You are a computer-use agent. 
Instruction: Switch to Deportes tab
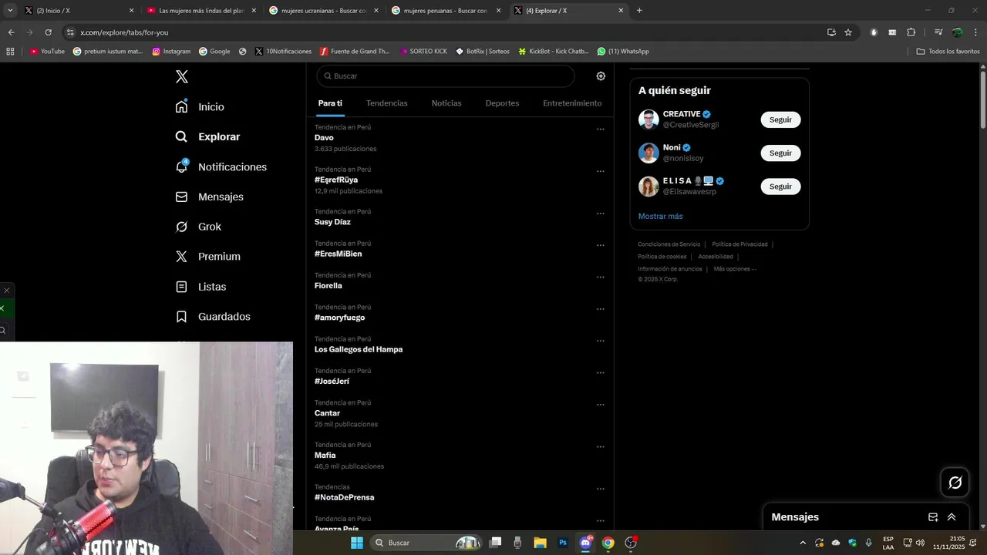coord(502,103)
